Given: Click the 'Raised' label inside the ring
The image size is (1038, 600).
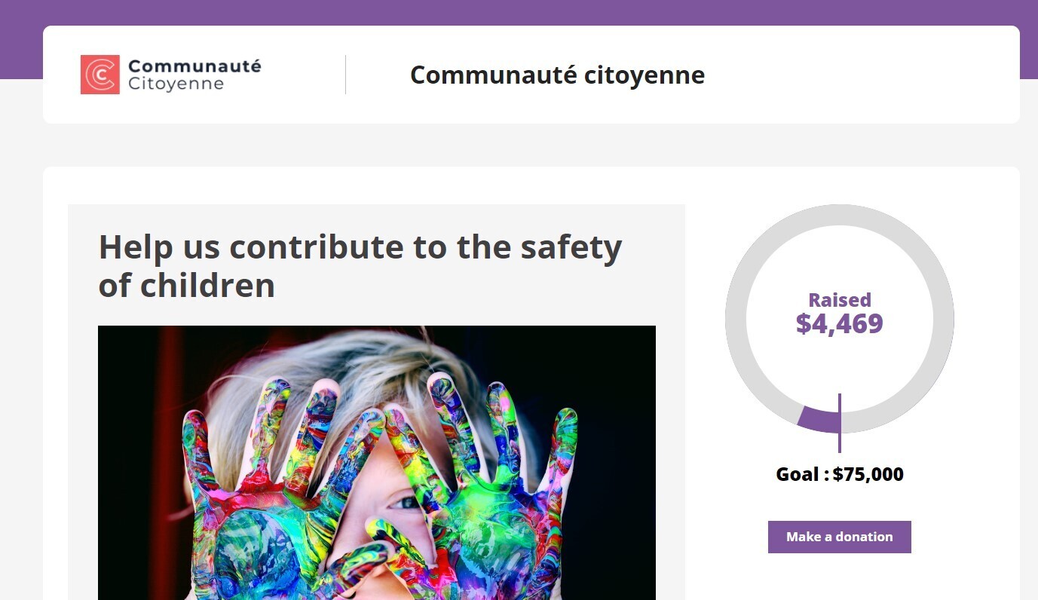Looking at the screenshot, I should (839, 300).
